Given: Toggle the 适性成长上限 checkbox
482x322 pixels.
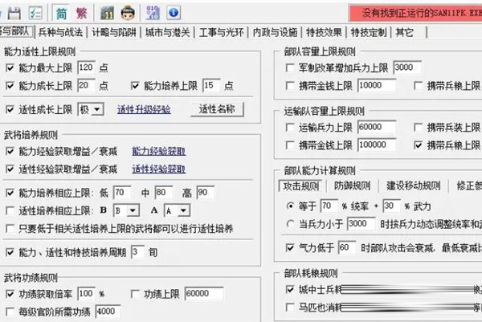Looking at the screenshot, I should coord(10,109).
